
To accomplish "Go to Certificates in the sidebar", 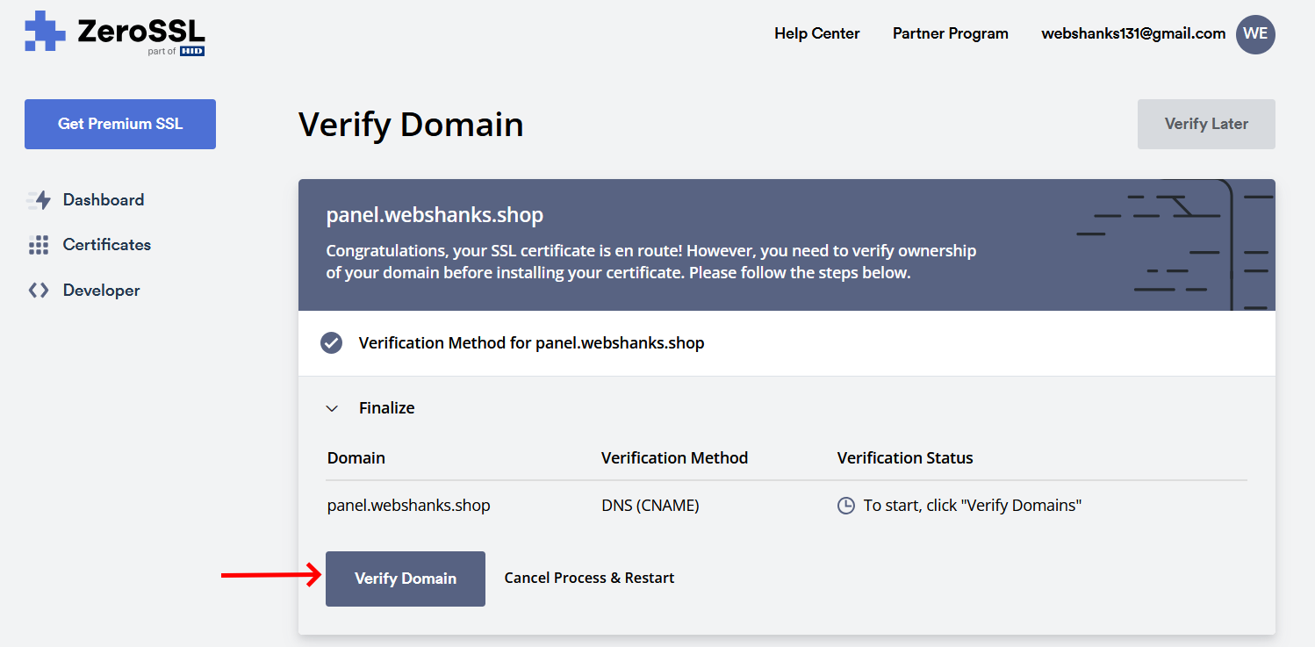I will (x=107, y=245).
